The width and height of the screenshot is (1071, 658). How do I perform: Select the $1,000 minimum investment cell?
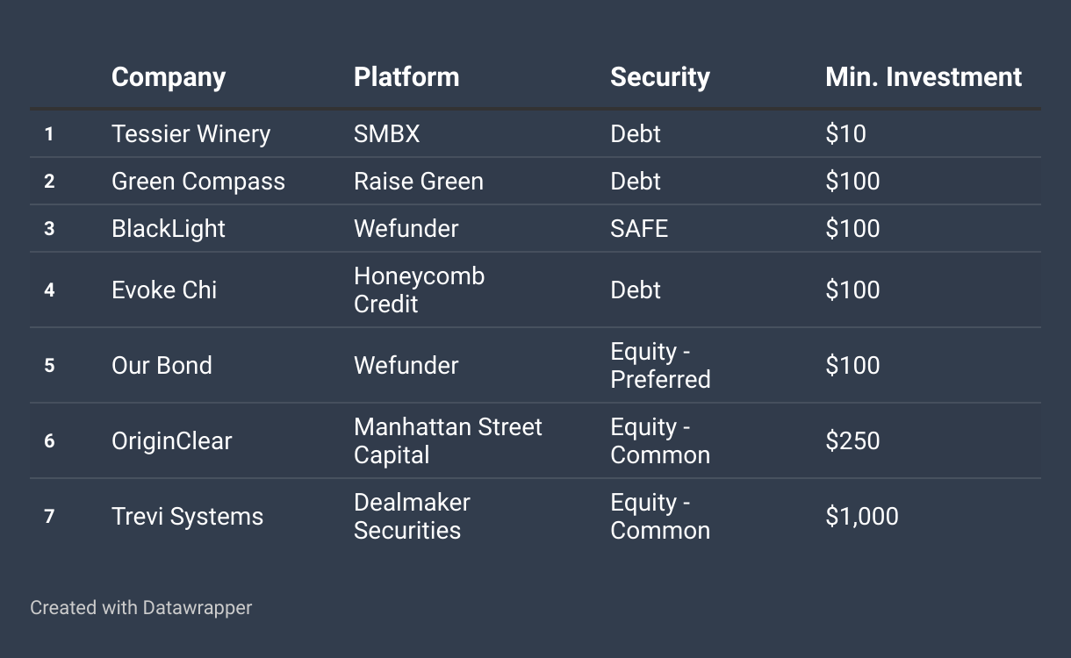[x=862, y=516]
